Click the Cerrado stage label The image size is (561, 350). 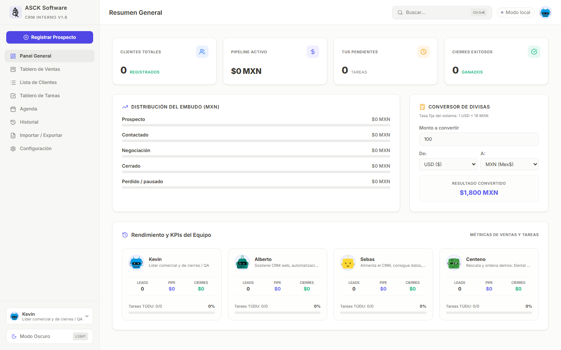tap(131, 166)
